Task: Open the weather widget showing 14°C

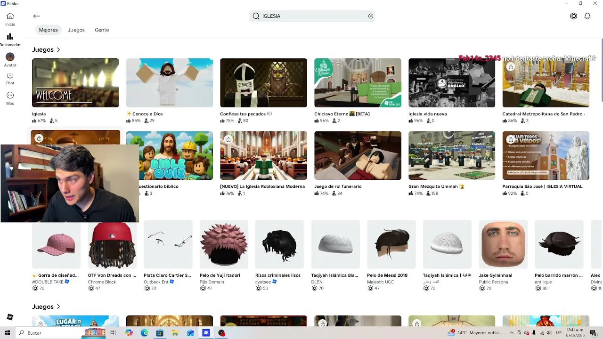Action: 475,333
